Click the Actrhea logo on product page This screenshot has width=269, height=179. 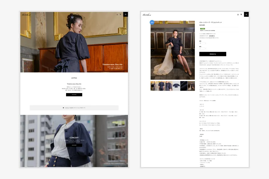147,14
